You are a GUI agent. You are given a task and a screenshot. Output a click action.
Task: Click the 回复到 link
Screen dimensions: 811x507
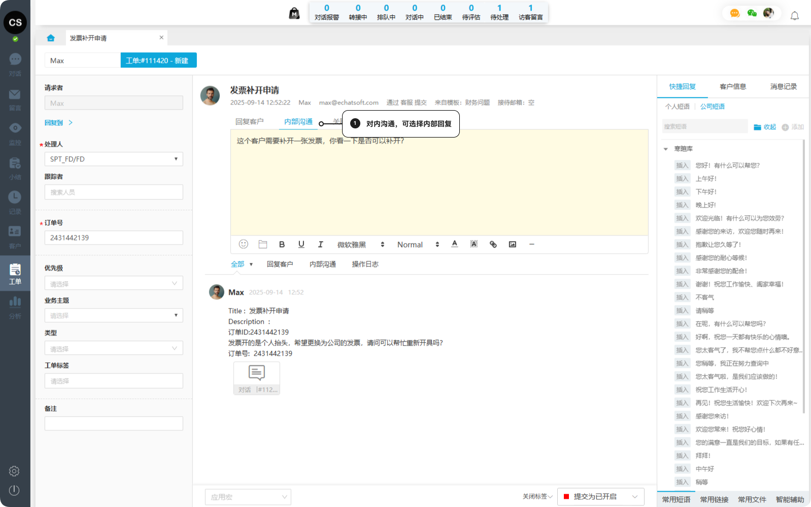click(x=54, y=122)
